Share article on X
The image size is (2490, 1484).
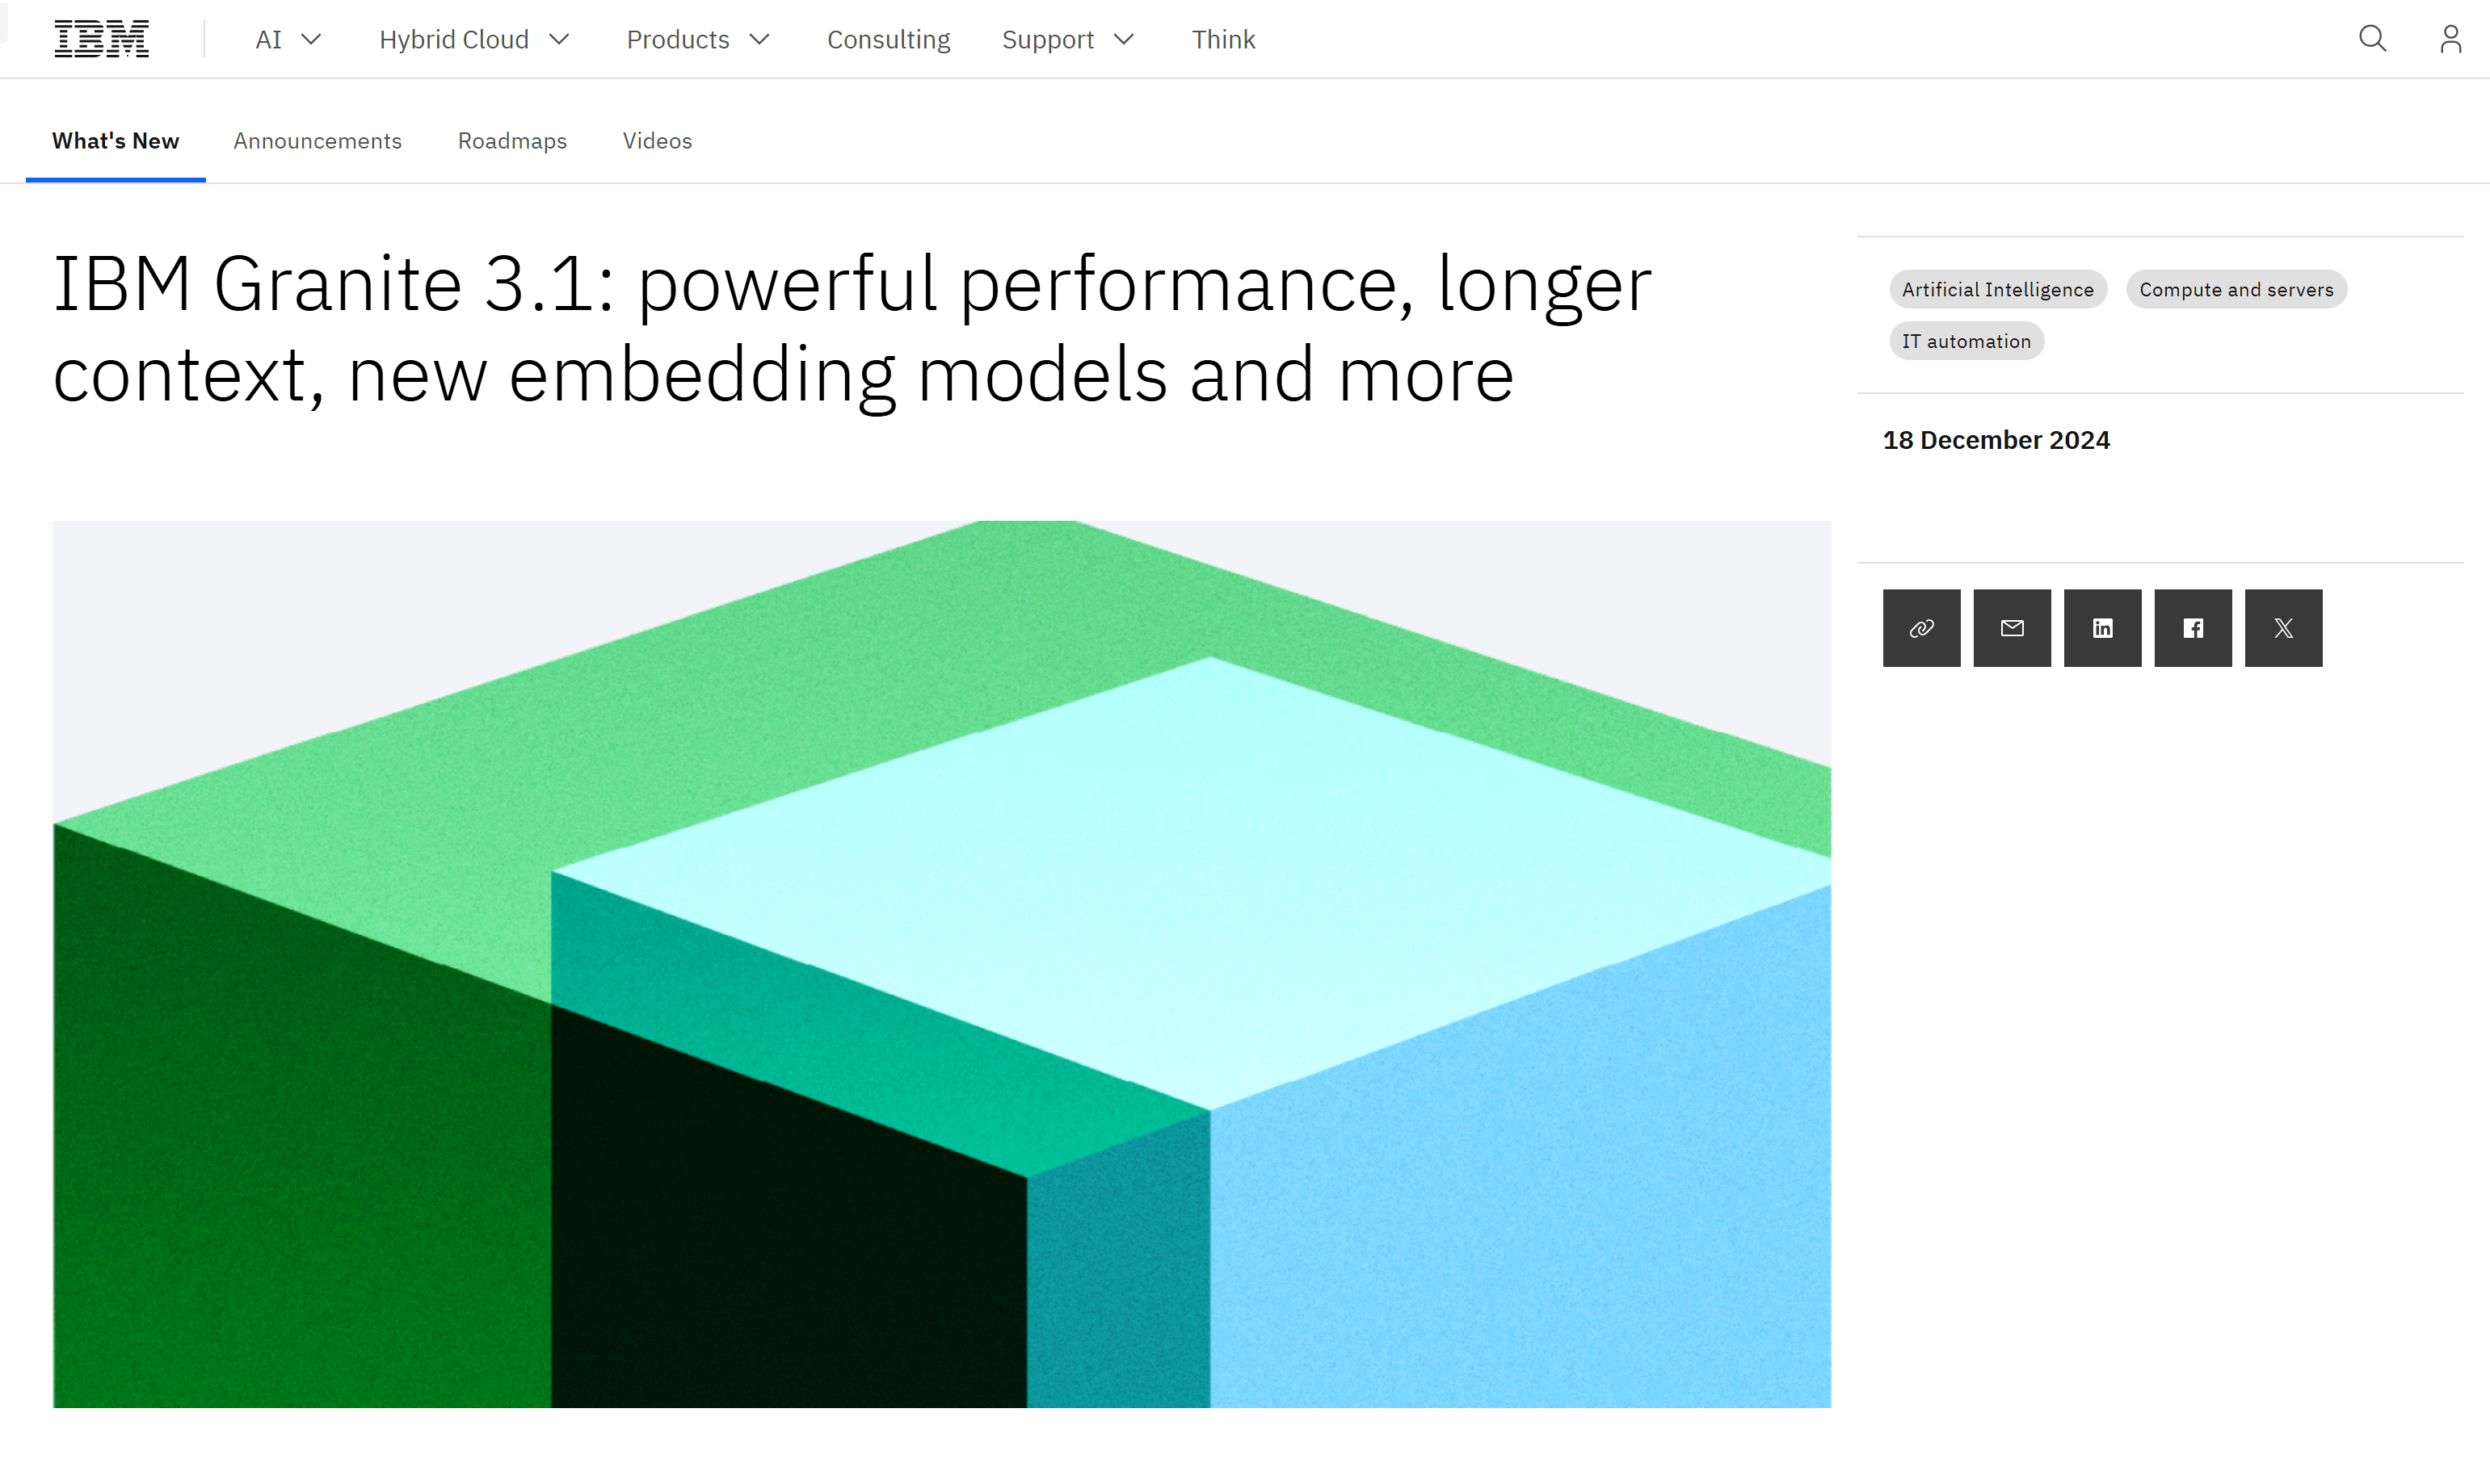click(2283, 628)
